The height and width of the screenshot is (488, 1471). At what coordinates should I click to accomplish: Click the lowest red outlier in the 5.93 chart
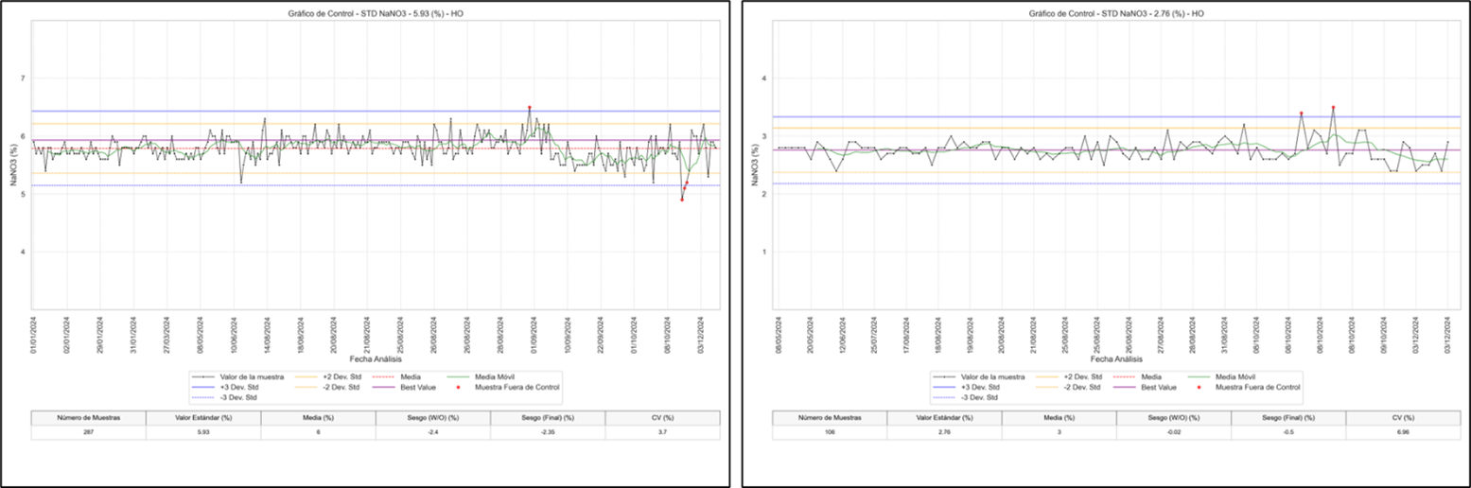[x=682, y=200]
